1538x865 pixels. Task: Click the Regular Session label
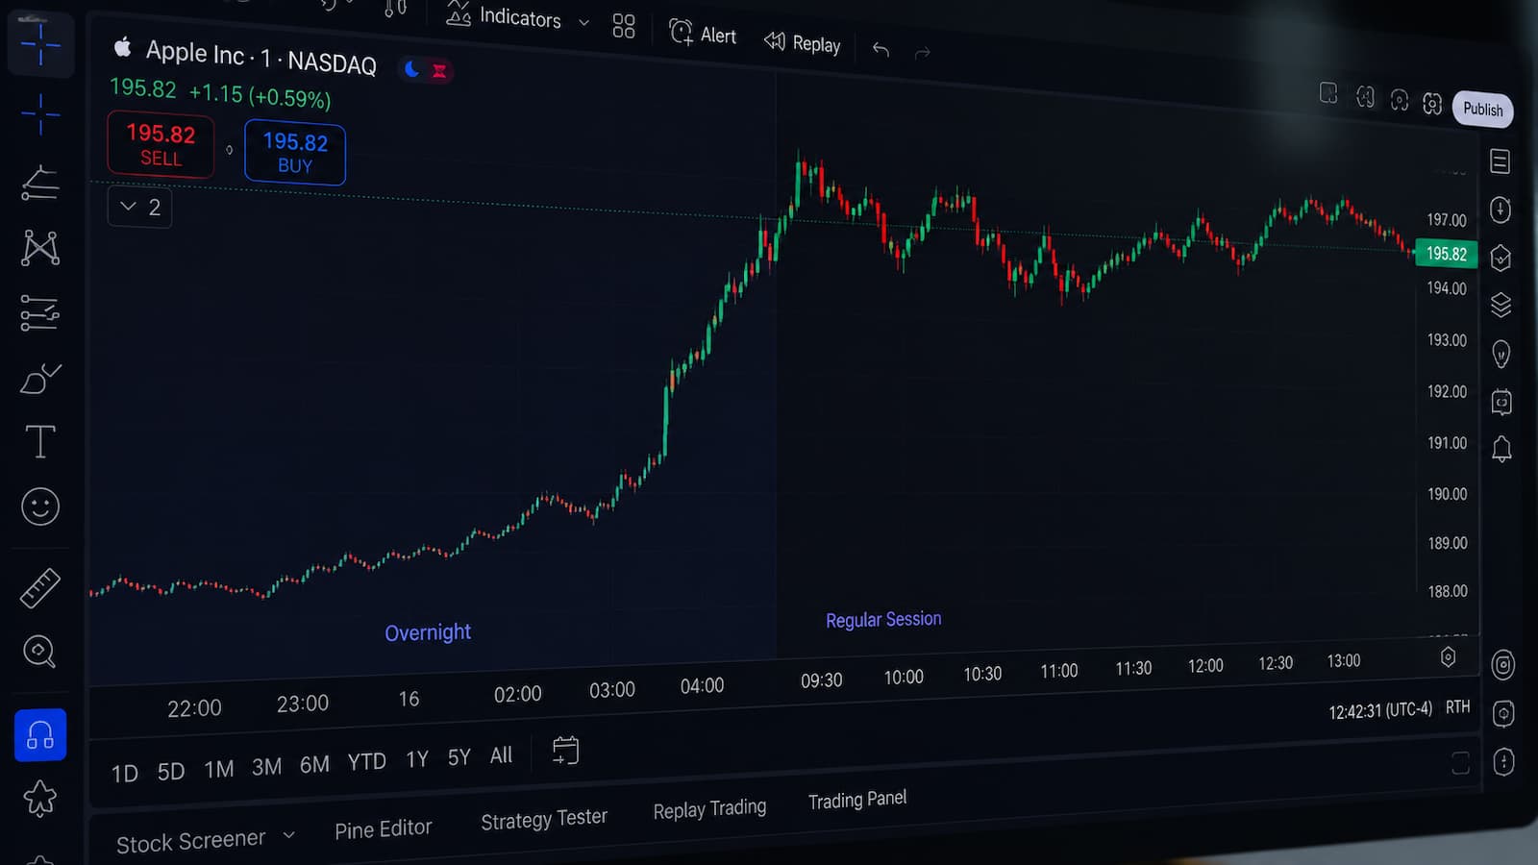pos(883,619)
